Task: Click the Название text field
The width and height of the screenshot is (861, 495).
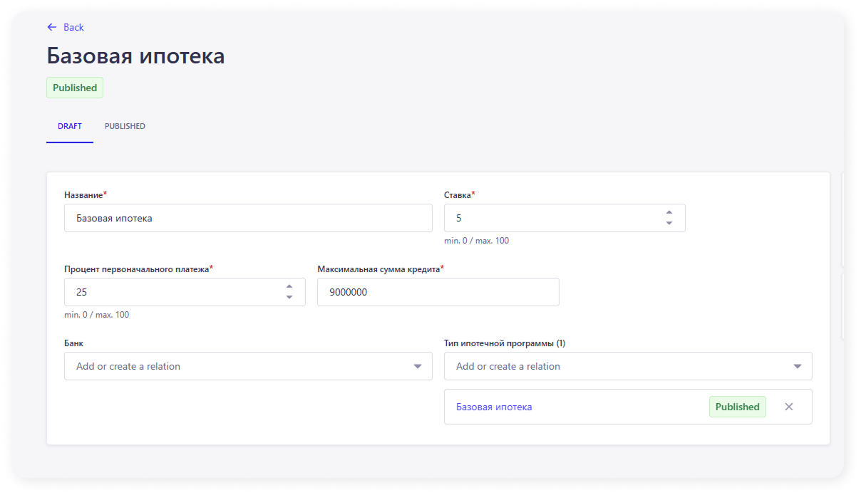Action: tap(248, 218)
